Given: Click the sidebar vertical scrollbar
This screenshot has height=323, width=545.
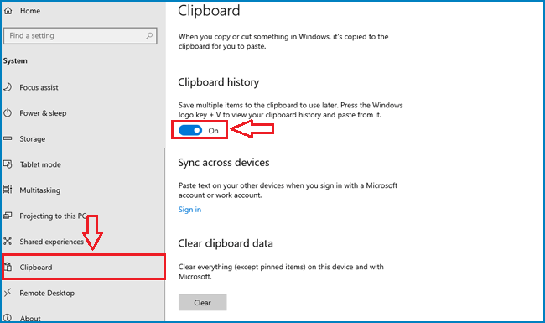Looking at the screenshot, I should pos(164,235).
